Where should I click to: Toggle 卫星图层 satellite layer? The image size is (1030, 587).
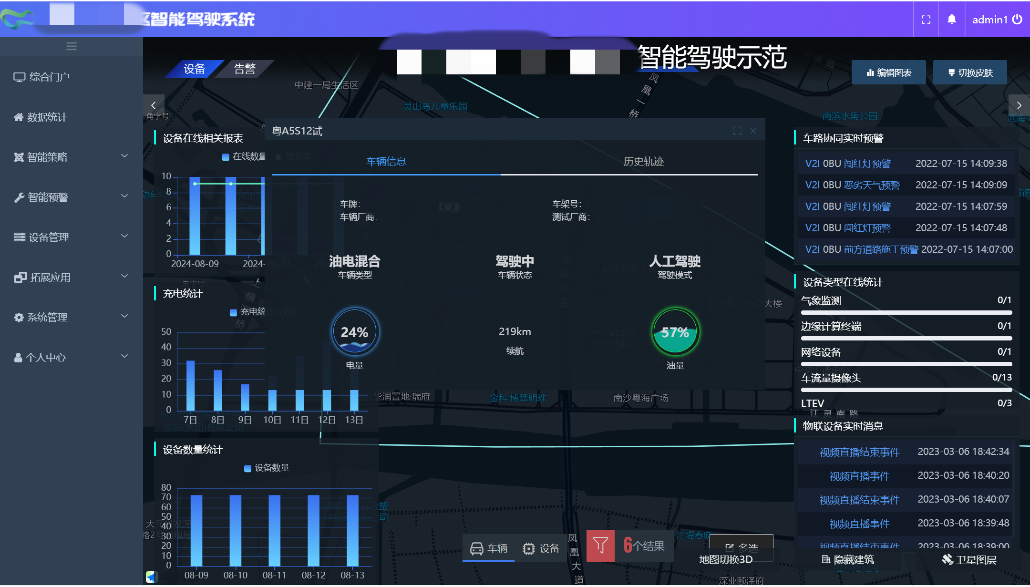(x=969, y=559)
